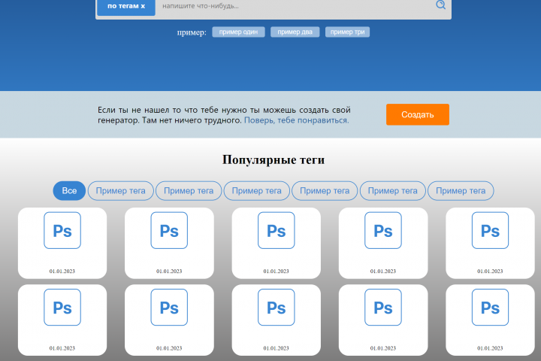541x361 pixels.
Task: Select the 'Все' tag filter
Action: click(x=69, y=191)
